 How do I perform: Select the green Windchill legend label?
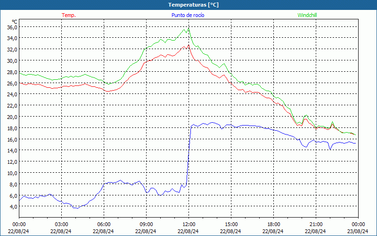point(307,15)
